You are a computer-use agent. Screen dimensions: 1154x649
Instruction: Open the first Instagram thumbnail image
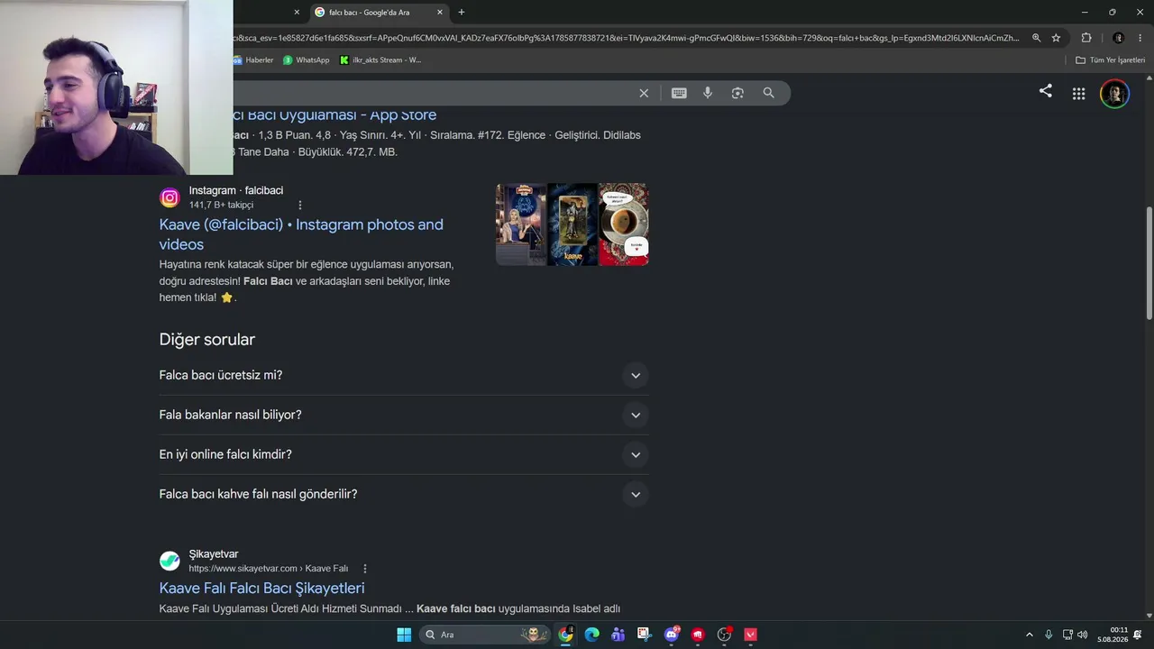pos(520,224)
